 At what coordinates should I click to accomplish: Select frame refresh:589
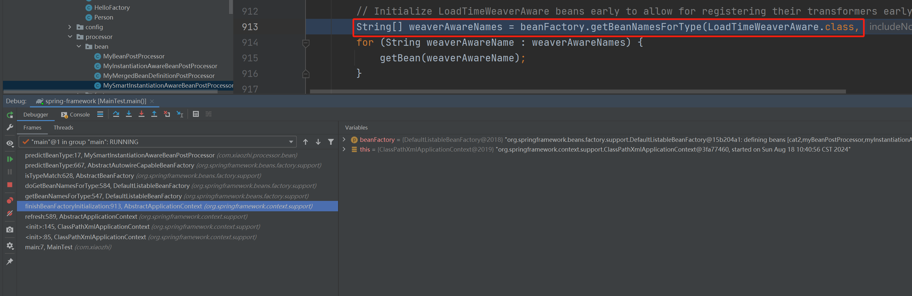(177, 217)
